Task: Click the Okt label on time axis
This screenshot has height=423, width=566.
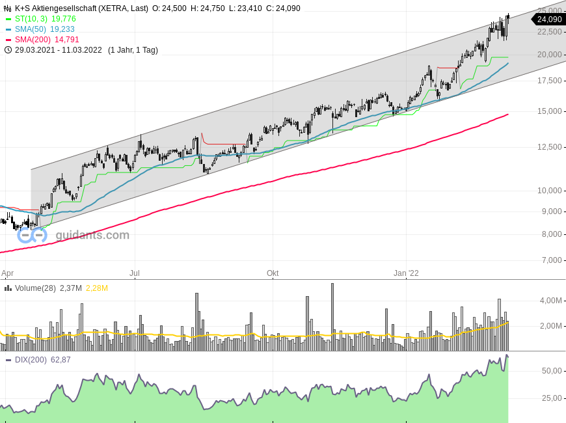Action: pos(273,273)
